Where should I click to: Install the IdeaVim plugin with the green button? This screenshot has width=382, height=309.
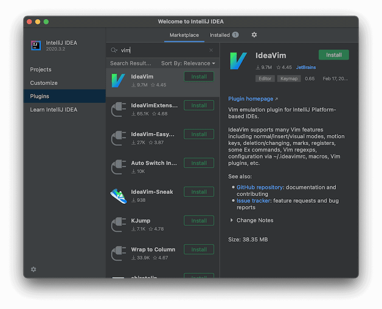click(334, 55)
